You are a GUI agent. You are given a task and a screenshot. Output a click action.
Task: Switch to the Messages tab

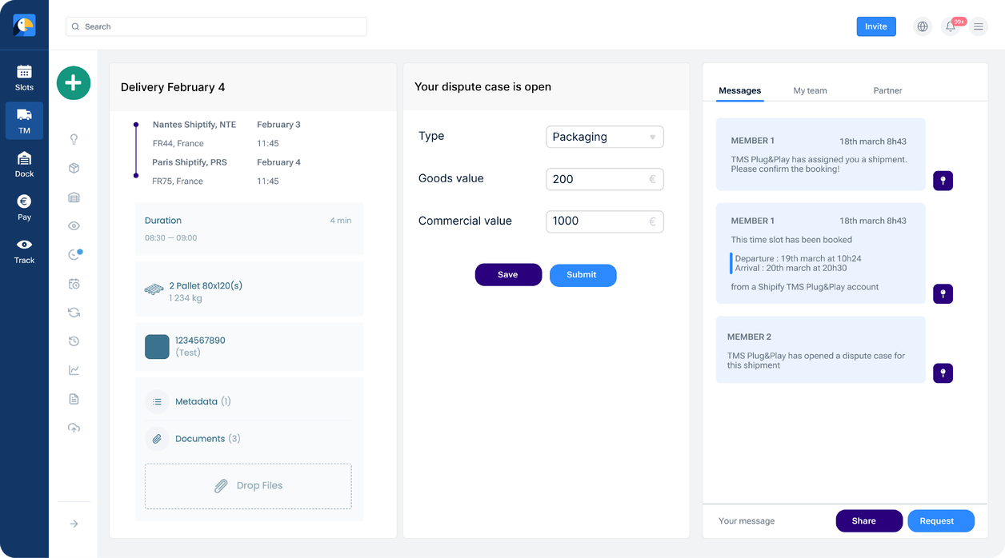pos(739,91)
